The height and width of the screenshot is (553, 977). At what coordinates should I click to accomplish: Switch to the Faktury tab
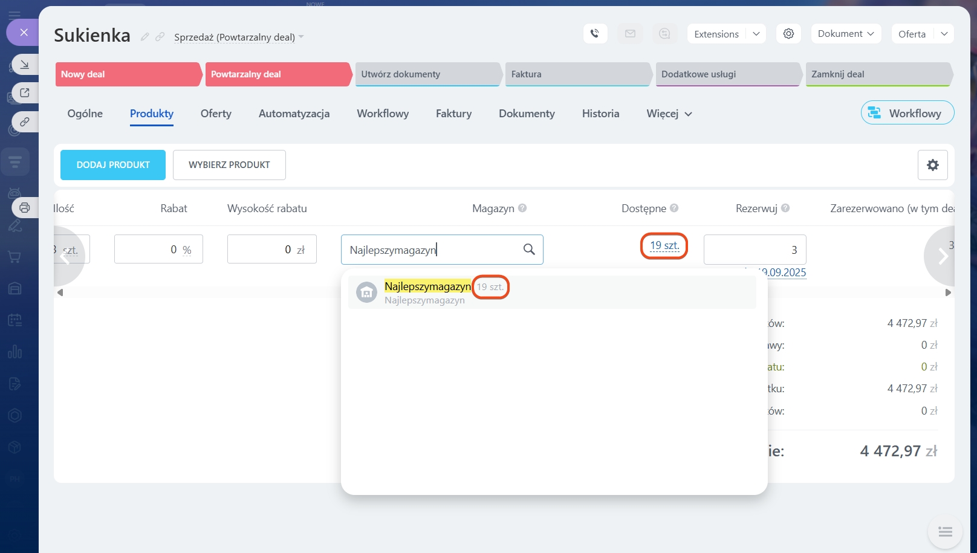(x=453, y=114)
